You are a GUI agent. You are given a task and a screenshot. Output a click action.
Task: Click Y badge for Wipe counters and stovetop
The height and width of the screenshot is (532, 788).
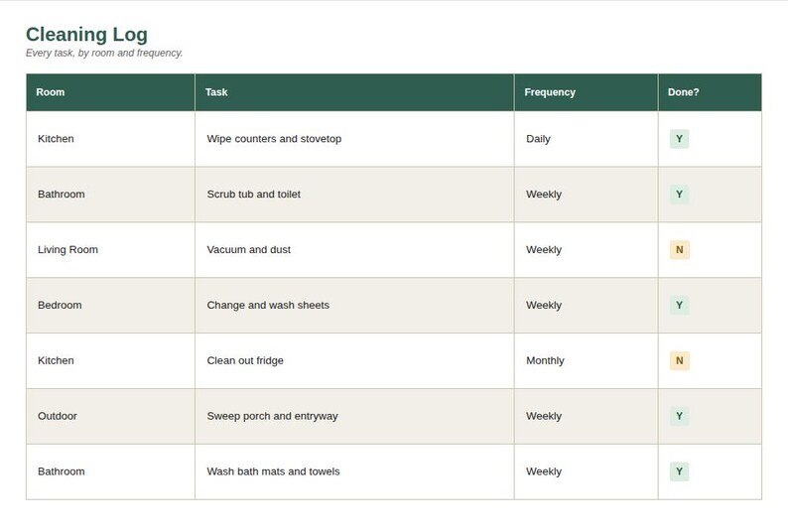[679, 139]
